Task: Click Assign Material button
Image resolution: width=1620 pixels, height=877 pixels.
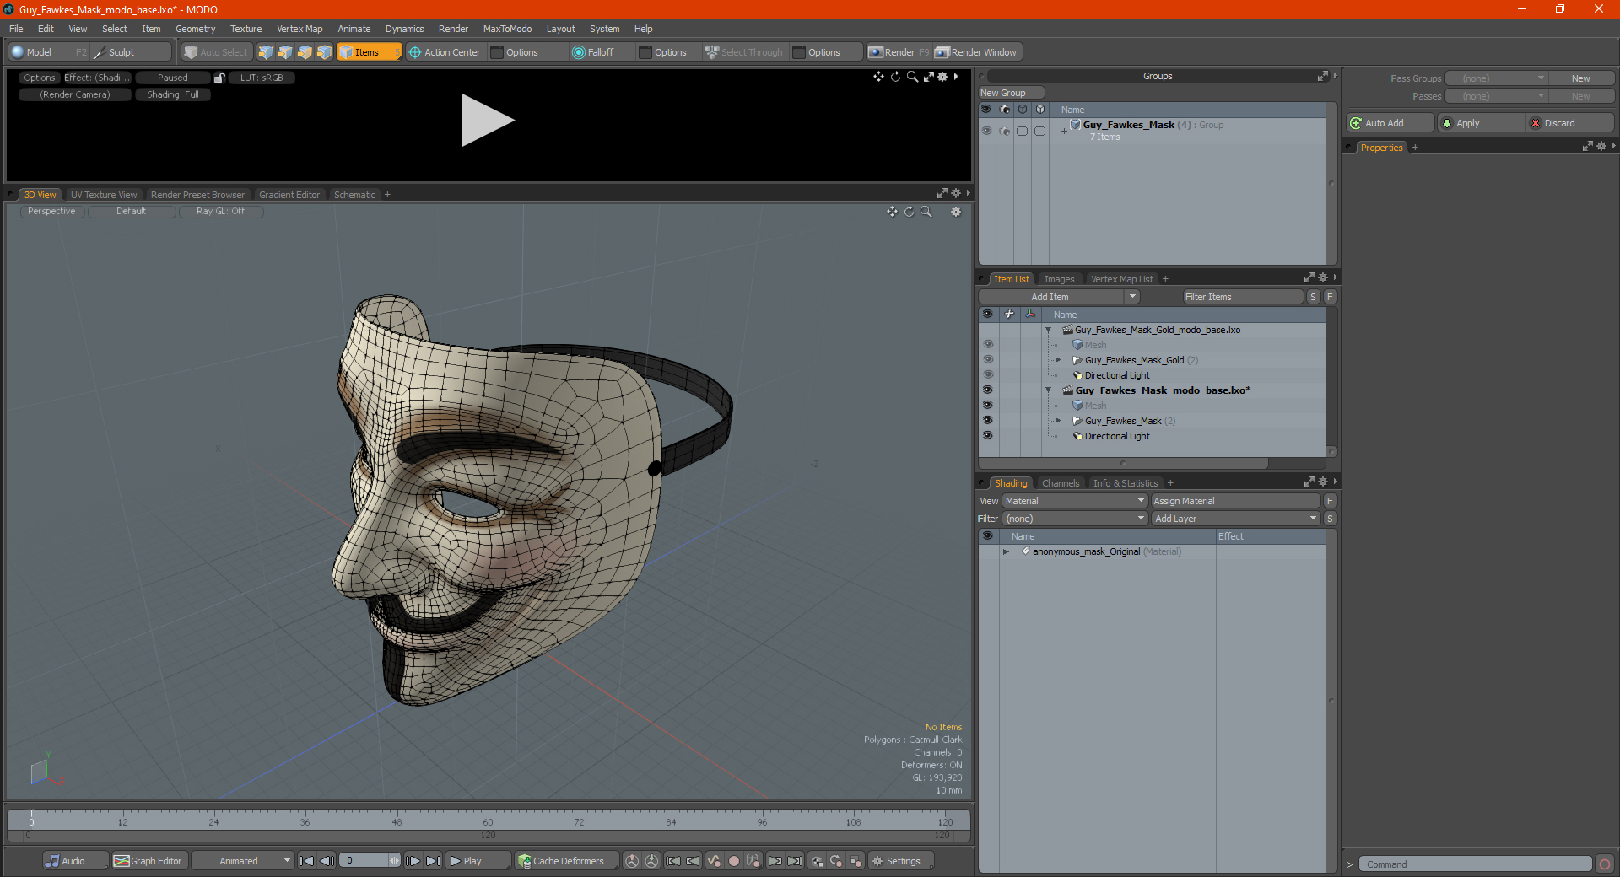Action: pos(1235,501)
